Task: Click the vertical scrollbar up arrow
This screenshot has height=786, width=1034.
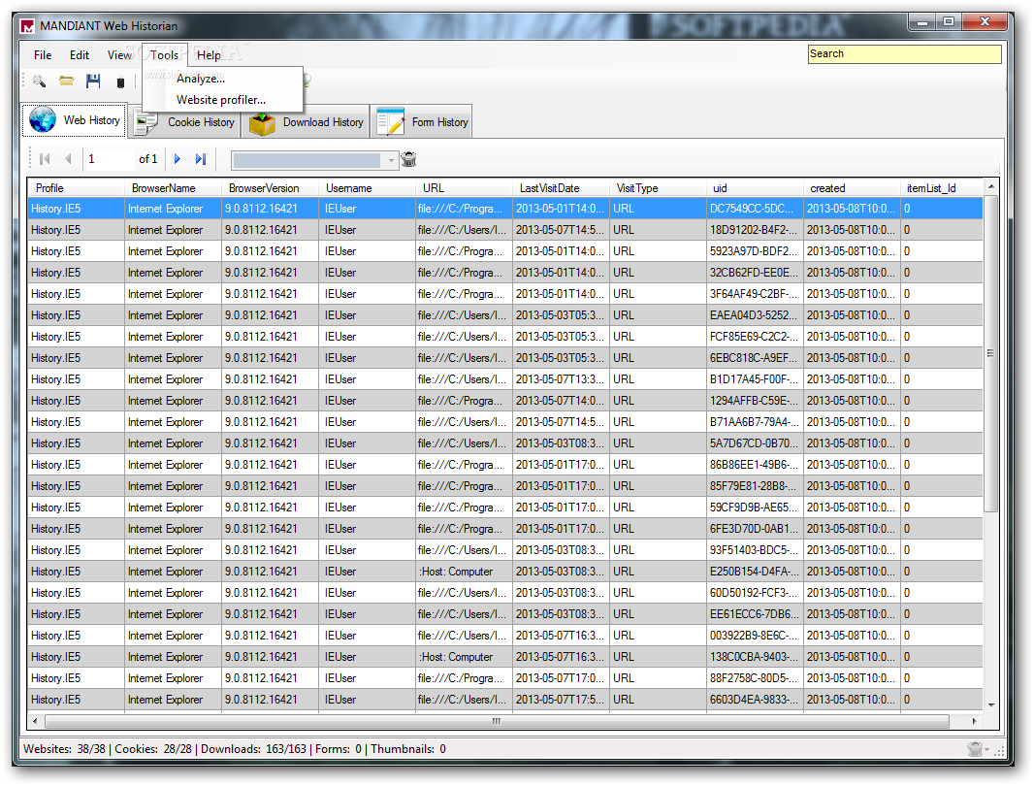Action: (990, 187)
